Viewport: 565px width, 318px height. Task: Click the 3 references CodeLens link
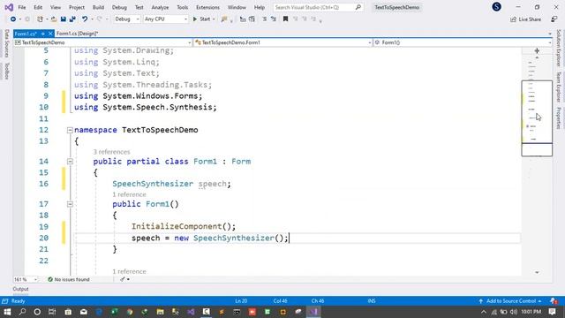pyautogui.click(x=111, y=152)
